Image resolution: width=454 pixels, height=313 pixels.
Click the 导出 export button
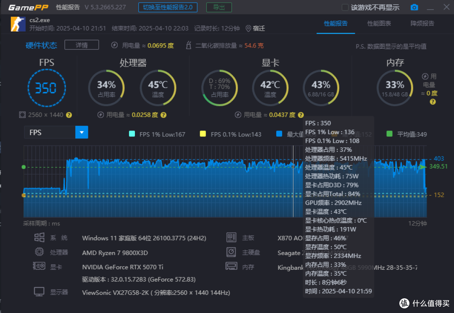tap(219, 7)
